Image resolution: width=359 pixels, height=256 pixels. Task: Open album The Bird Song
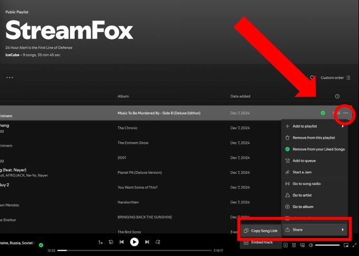(129, 232)
